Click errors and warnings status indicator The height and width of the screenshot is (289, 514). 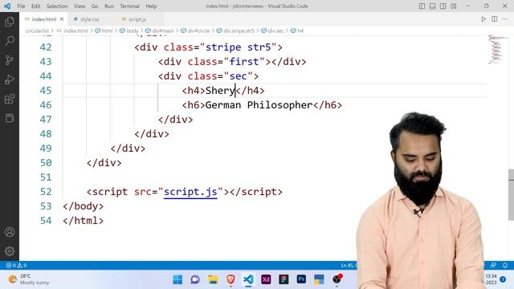pos(16,265)
